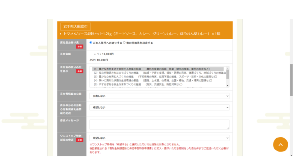
Task: Open the 寄付者情報の公開 dropdown
Action: pyautogui.click(x=159, y=96)
